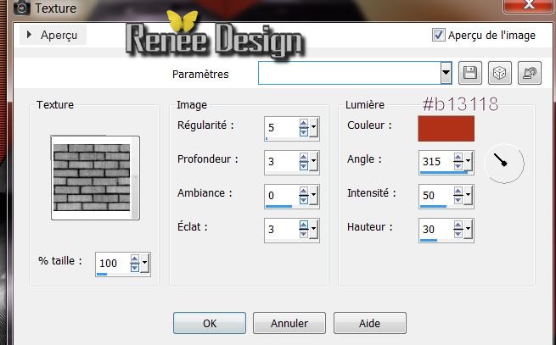Open the Profondeur slider dropdown arrow

[313, 162]
